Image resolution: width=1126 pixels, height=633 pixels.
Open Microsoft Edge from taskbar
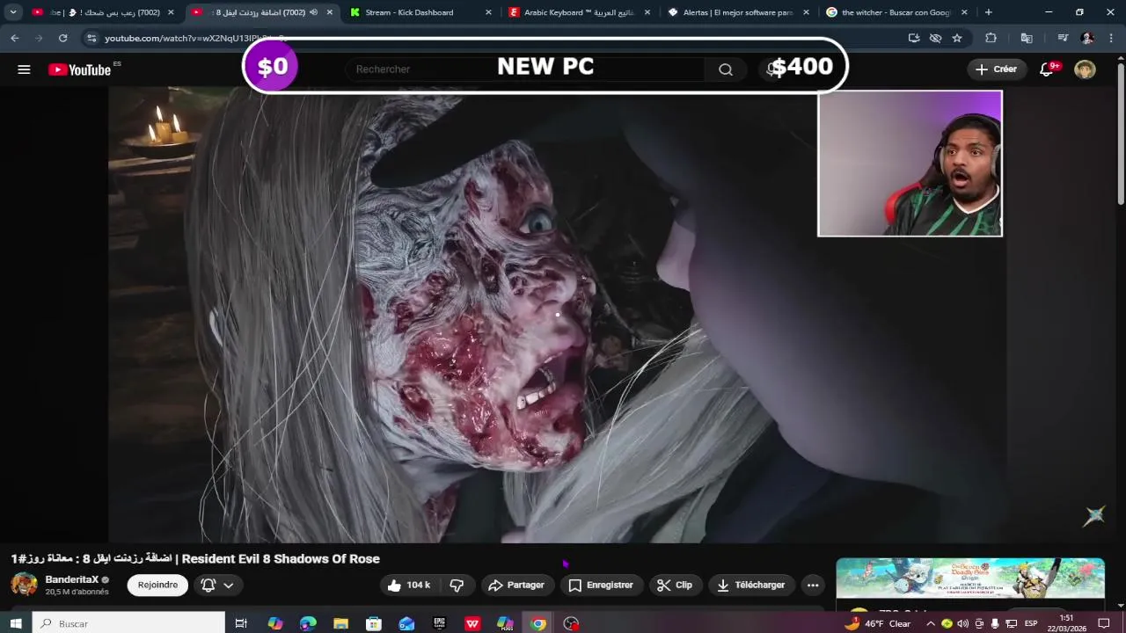click(308, 623)
